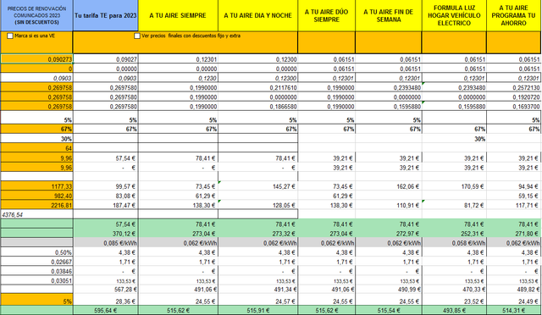Select cell 0,1693700 in last column
The height and width of the screenshot is (315, 542).
(514, 107)
